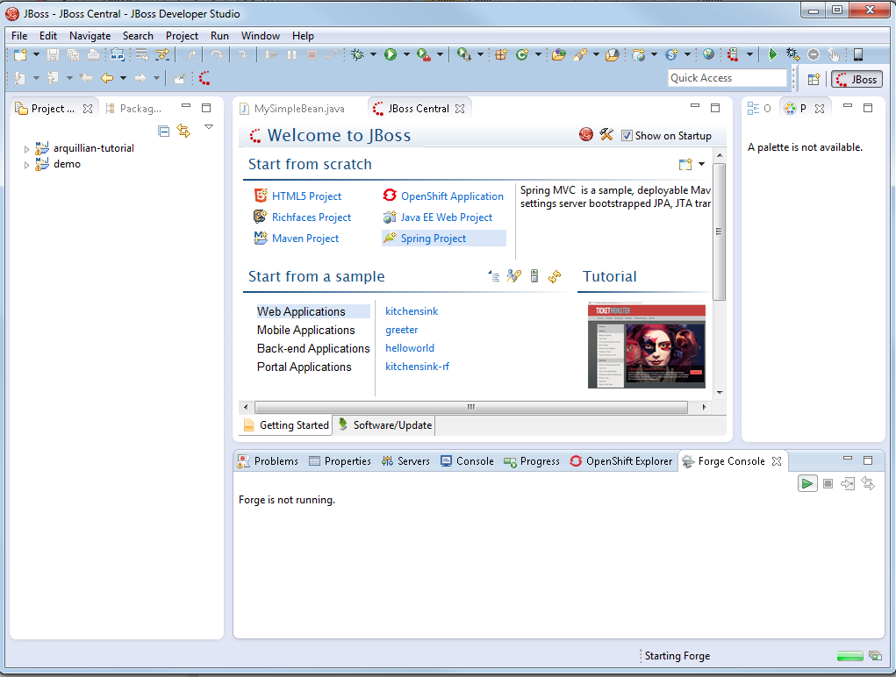Screen dimensions: 896x677
Task: Switch to the MySimpleBean.java editor tab
Action: click(292, 109)
